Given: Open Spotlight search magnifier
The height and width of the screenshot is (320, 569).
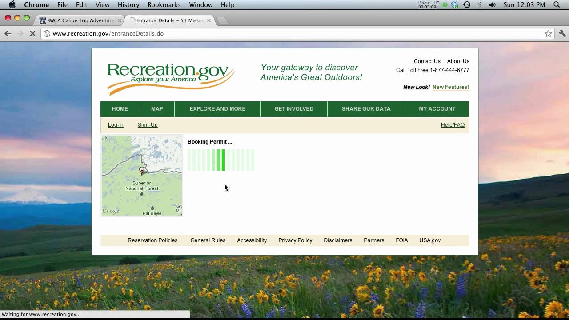Looking at the screenshot, I should point(557,5).
